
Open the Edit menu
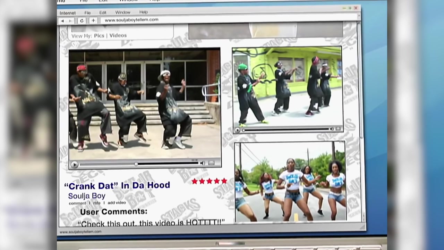point(103,12)
